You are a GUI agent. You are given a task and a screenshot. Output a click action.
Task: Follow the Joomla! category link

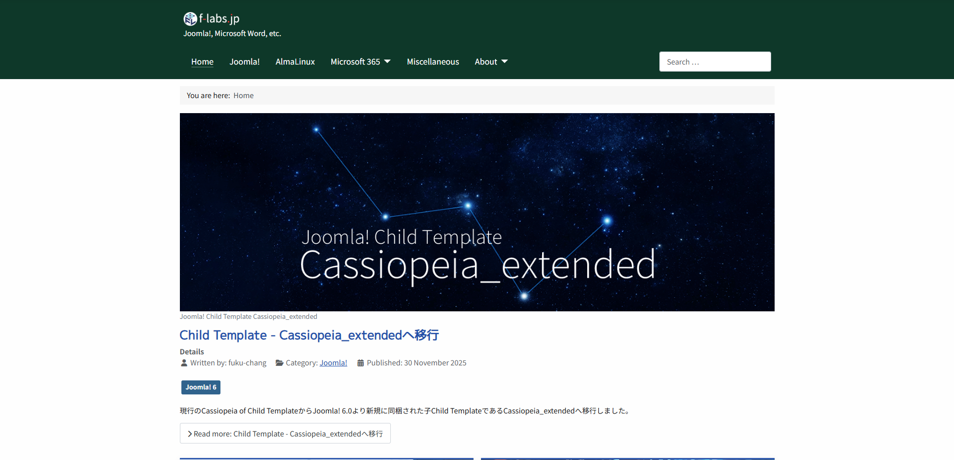pos(333,363)
